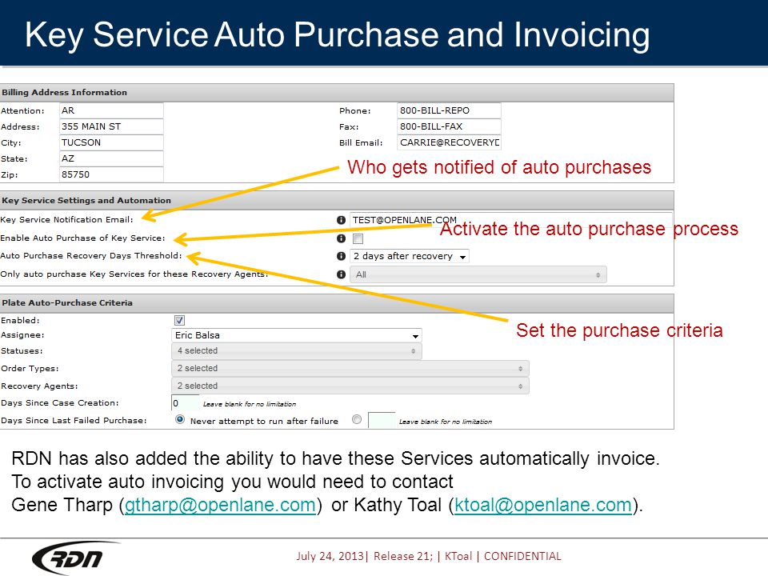Click the notification email field TEST@OPENLANE.COM
768x576 pixels.
click(x=511, y=220)
